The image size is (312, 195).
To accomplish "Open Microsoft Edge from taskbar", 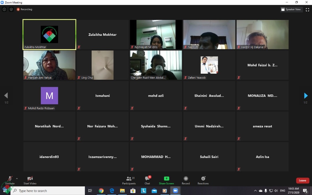I will (112, 191).
